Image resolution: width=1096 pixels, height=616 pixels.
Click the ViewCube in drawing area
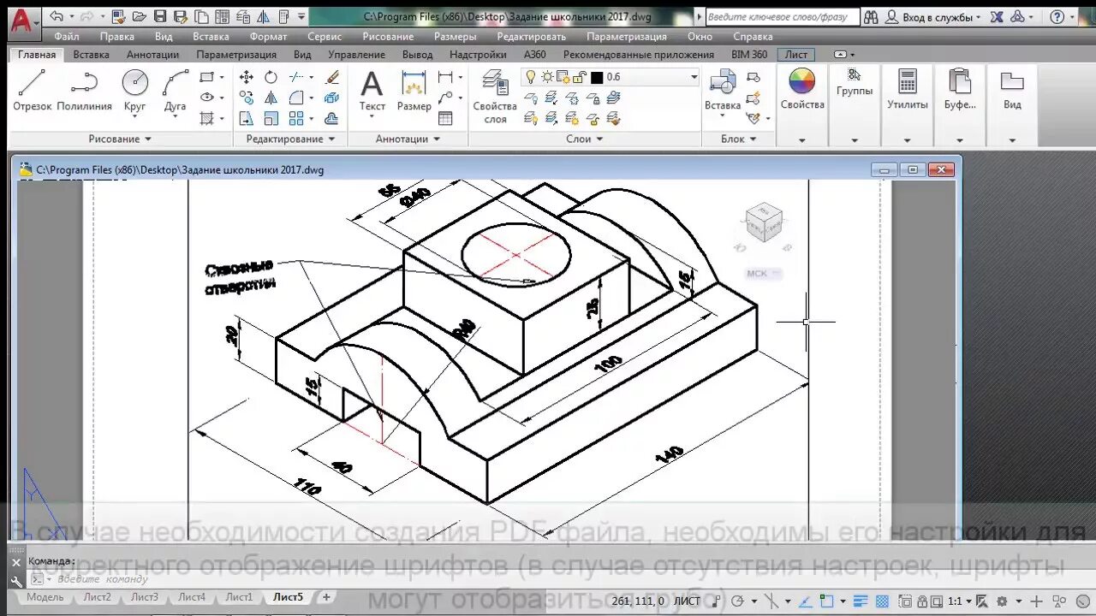point(765,222)
